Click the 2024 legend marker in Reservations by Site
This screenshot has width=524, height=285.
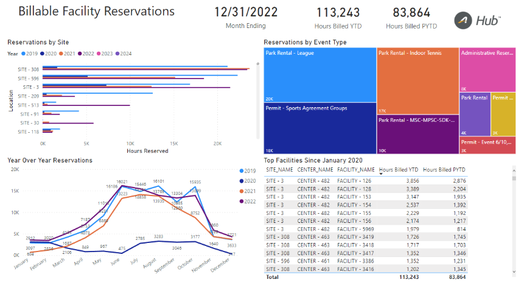coord(117,54)
